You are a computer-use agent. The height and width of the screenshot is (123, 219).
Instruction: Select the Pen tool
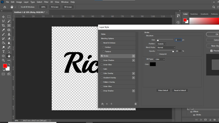point(9,47)
